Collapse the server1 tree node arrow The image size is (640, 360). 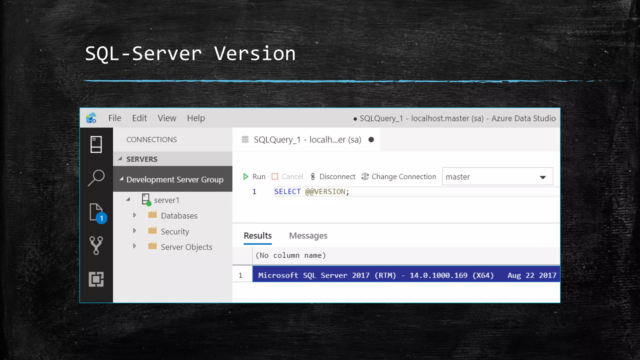click(128, 199)
